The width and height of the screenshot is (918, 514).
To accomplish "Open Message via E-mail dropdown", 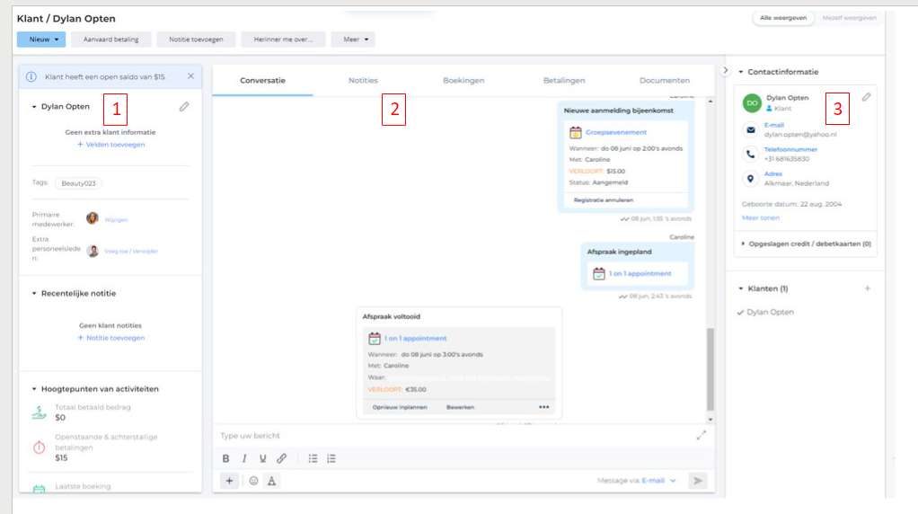I will coord(658,481).
